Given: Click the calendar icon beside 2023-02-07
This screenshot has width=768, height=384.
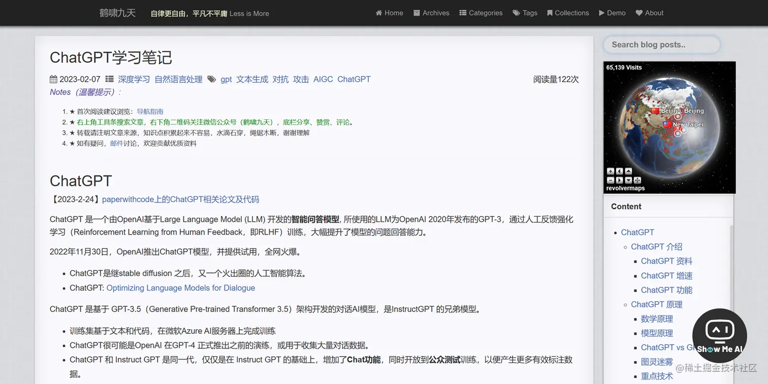Looking at the screenshot, I should coord(53,79).
